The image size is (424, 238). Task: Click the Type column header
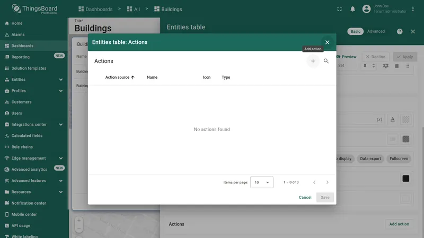[226, 77]
